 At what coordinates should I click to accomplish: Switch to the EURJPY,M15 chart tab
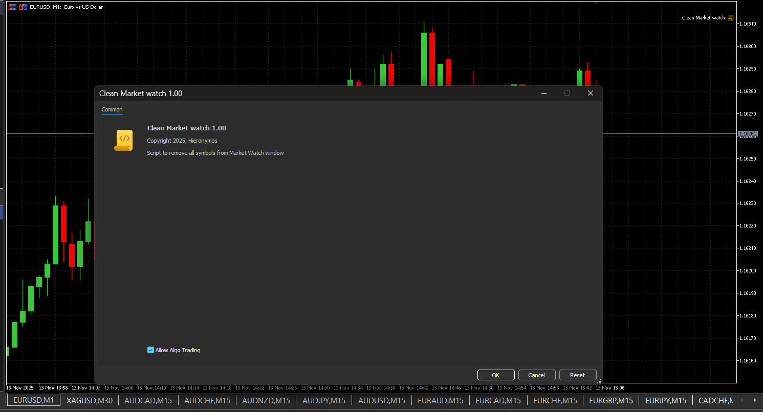pyautogui.click(x=666, y=400)
